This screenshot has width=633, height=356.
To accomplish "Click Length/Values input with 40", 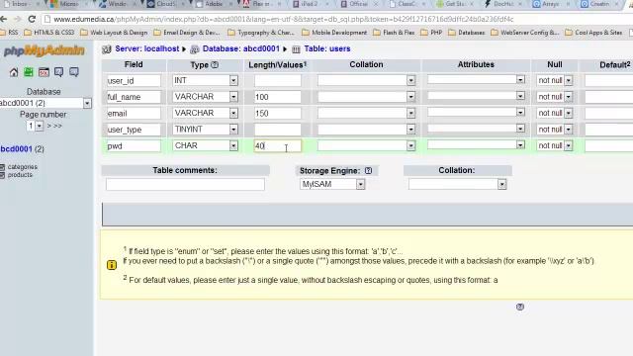I will pyautogui.click(x=278, y=145).
